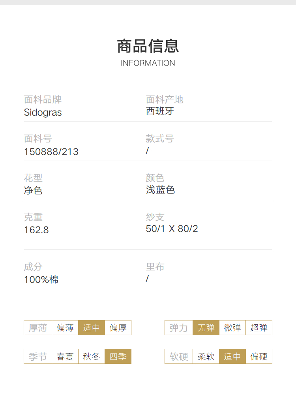Click the Sidogras brand name

tap(43, 112)
